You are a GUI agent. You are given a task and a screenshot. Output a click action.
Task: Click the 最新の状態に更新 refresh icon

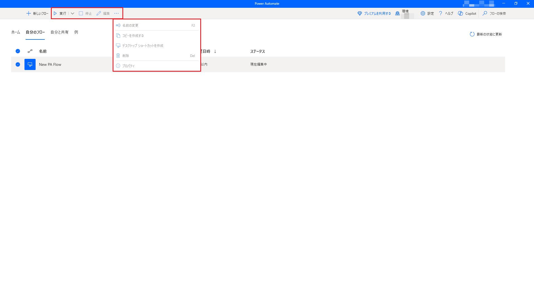tap(472, 34)
